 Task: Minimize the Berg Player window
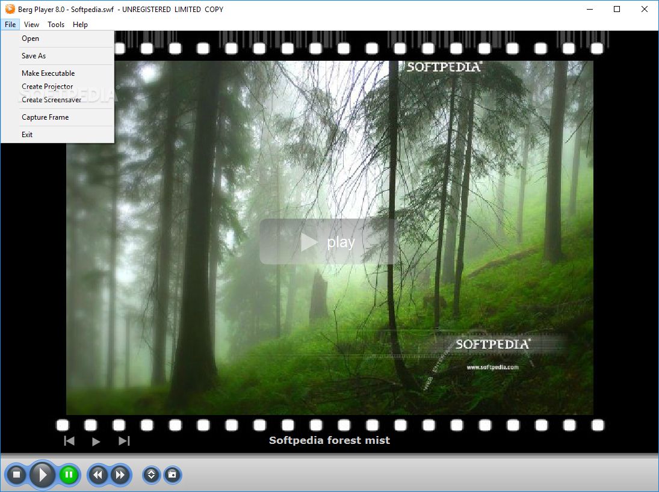coord(590,9)
